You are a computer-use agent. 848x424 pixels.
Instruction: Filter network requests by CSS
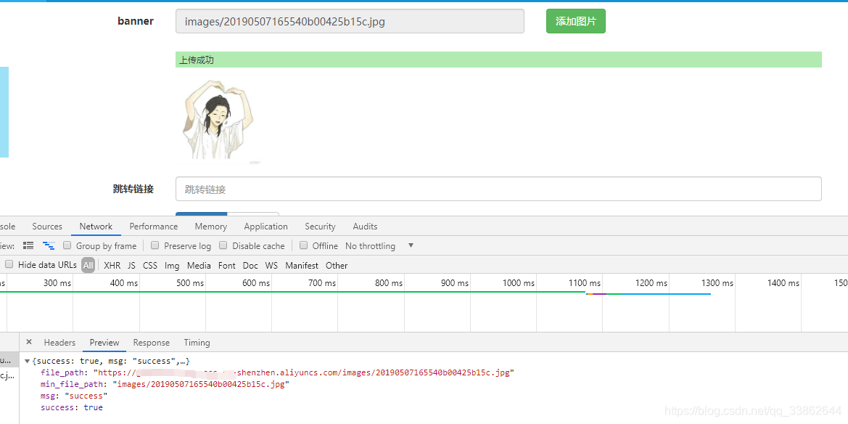[x=149, y=265]
